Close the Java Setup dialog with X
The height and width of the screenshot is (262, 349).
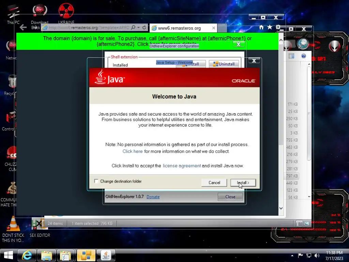click(254, 61)
